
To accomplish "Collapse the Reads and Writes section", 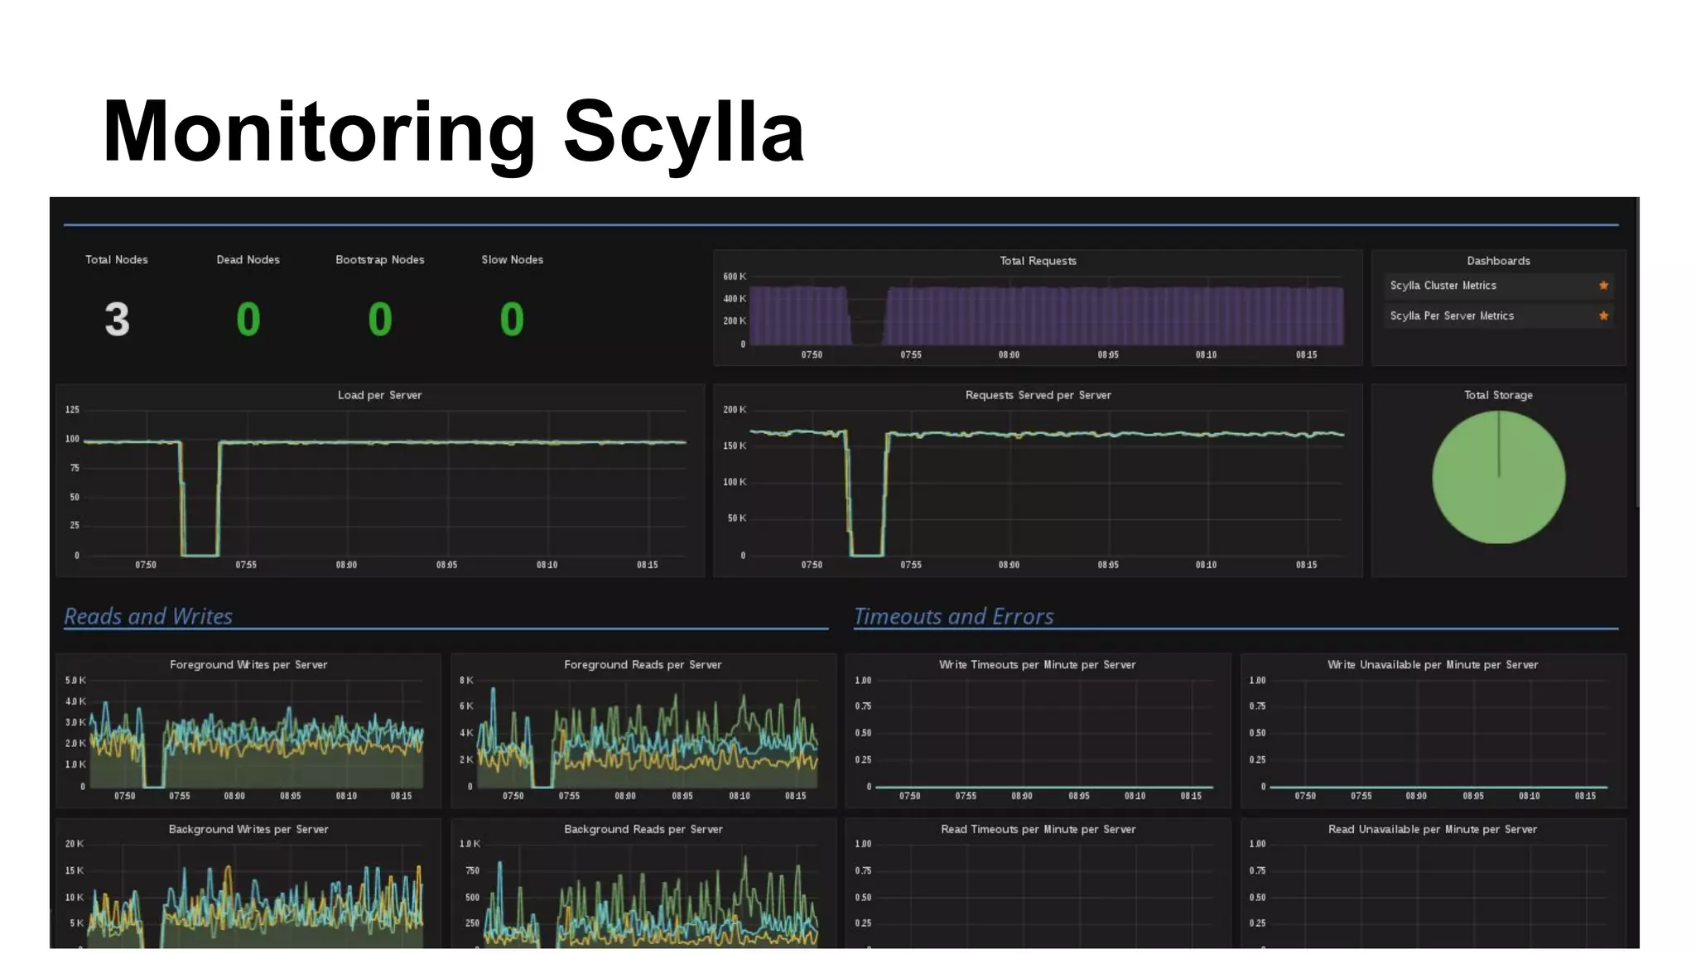I will (x=148, y=616).
